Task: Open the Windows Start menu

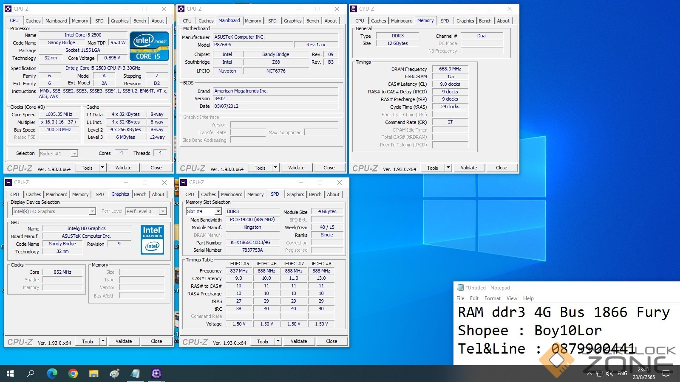Action: pyautogui.click(x=10, y=374)
